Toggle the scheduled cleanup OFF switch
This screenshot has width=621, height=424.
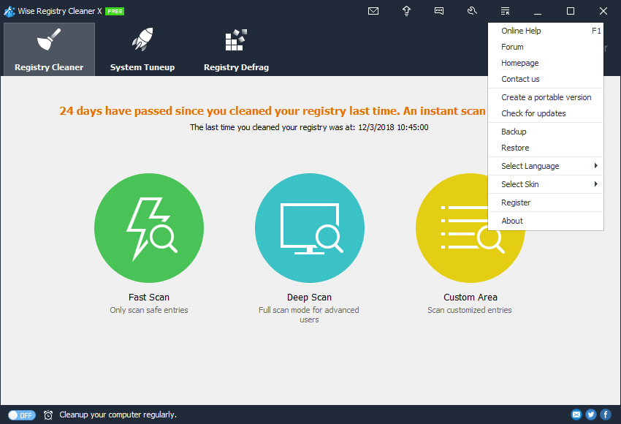click(22, 415)
